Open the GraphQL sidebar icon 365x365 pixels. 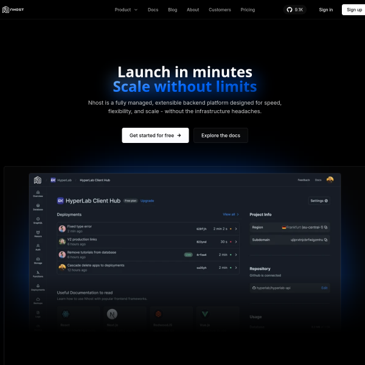tap(38, 220)
